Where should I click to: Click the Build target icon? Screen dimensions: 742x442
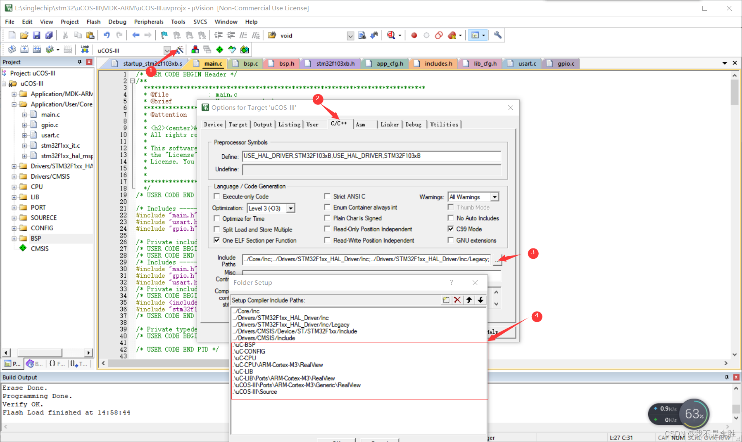(x=24, y=50)
